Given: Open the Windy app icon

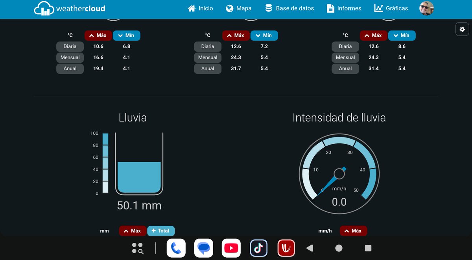Looking at the screenshot, I should tap(286, 248).
